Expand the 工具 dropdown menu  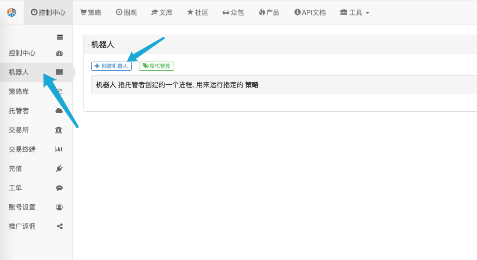pos(354,13)
